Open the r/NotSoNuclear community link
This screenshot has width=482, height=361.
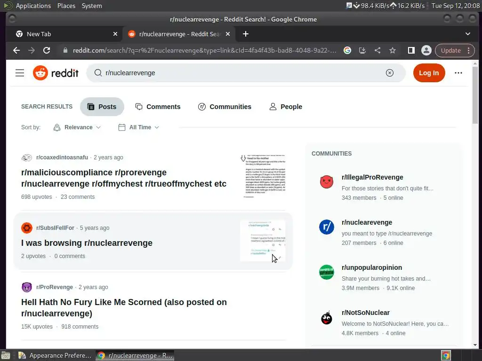point(365,313)
